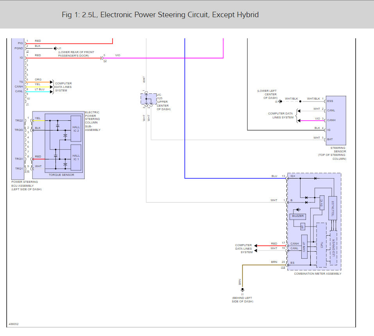374x336 pixels.
Task: Click the COMBINATION METER ASSEMBLY label
Action: (x=317, y=274)
